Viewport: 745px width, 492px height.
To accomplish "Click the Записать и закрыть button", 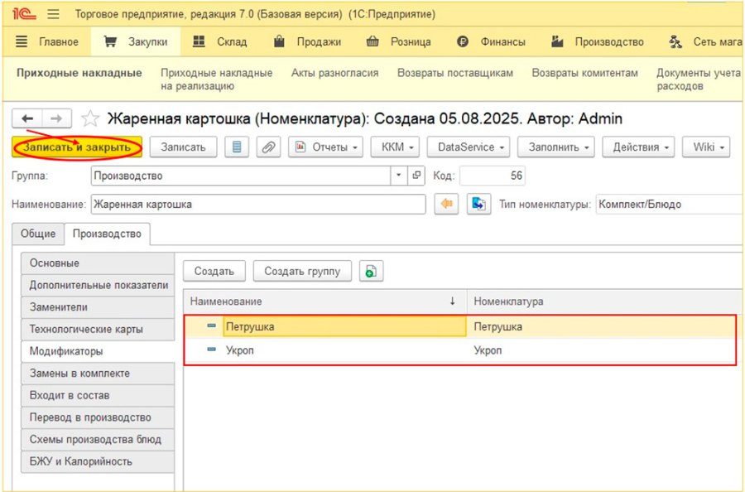I will click(x=77, y=147).
